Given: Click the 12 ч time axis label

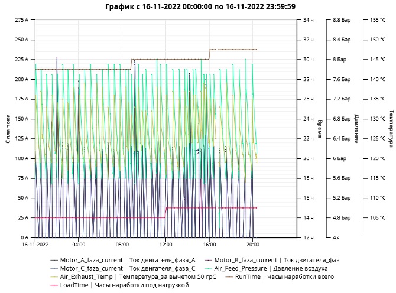Looking at the screenshot, I should coord(308,237).
